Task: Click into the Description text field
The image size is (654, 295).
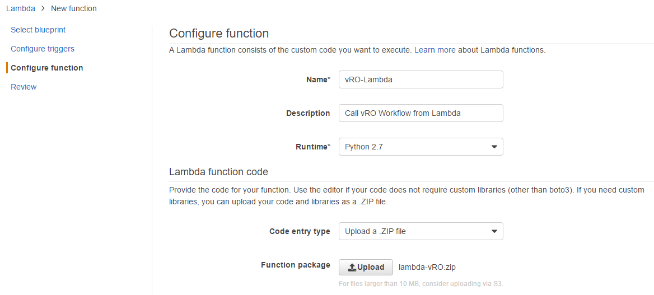Action: [421, 113]
